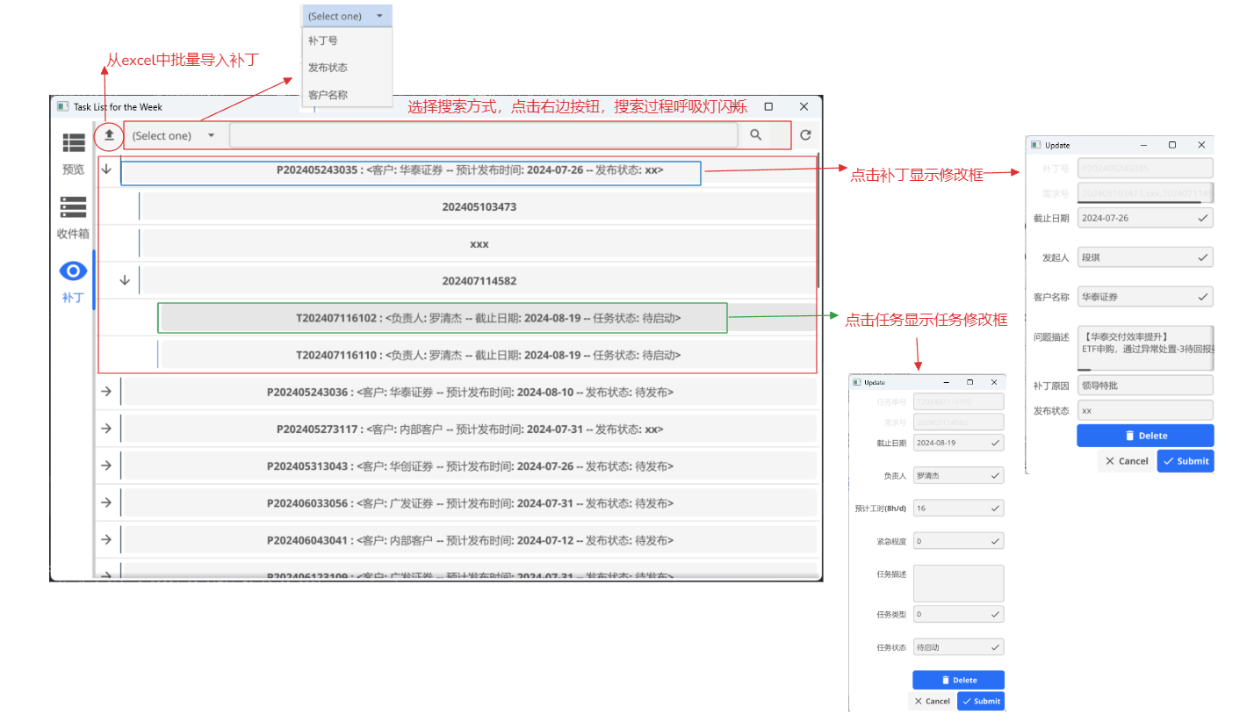Click the upload icon to import patches
Viewport: 1254px width, 722px height.
pyautogui.click(x=109, y=135)
